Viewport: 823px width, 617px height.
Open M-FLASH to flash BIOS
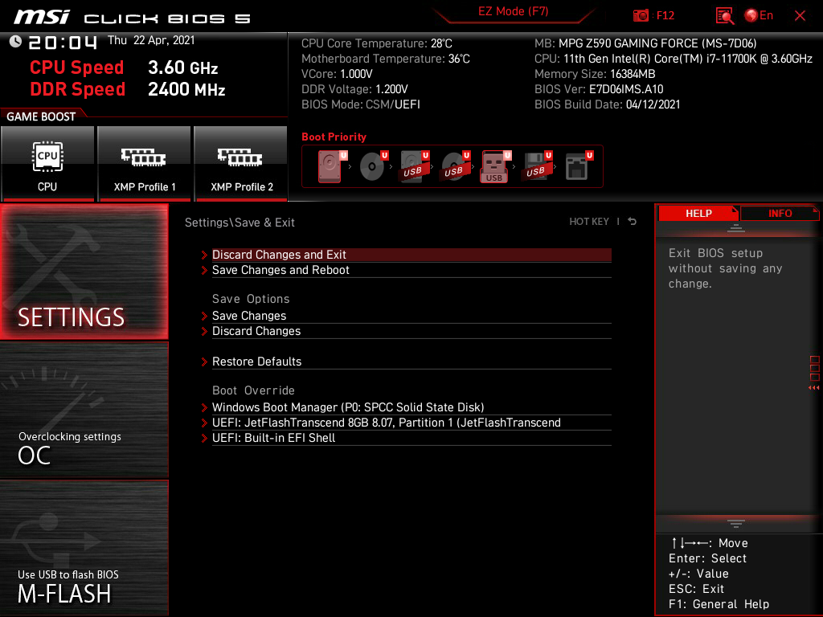coord(84,548)
